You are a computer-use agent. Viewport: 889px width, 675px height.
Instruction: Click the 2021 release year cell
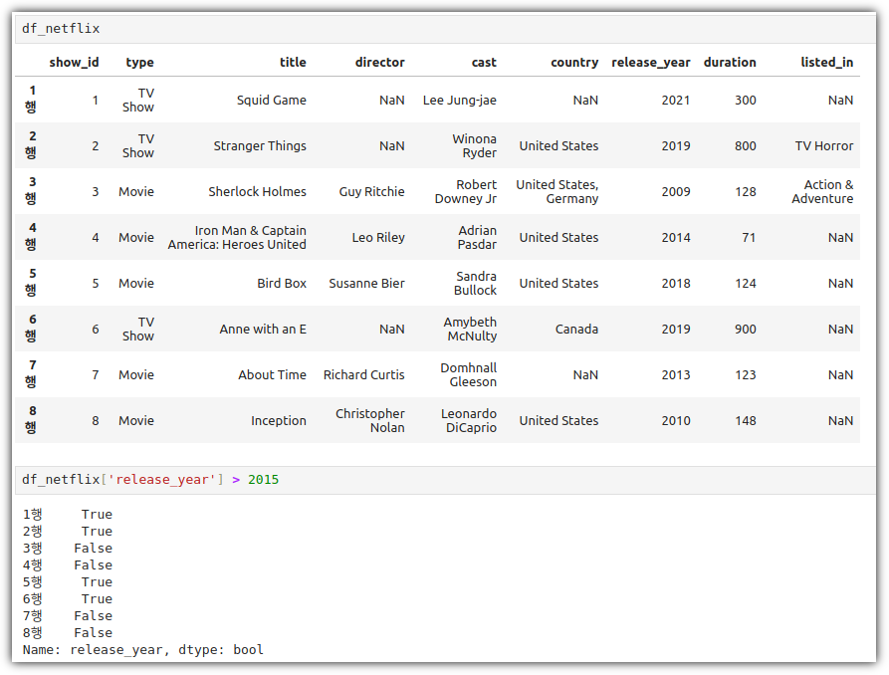(x=676, y=101)
